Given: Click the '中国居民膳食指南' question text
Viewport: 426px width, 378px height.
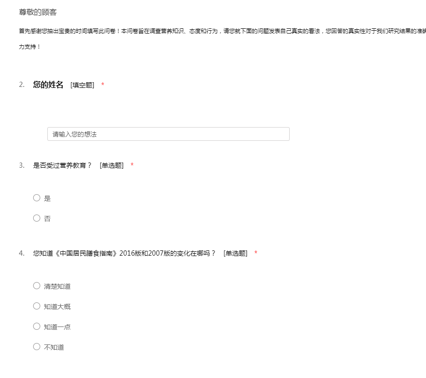Looking at the screenshot, I should (x=124, y=253).
